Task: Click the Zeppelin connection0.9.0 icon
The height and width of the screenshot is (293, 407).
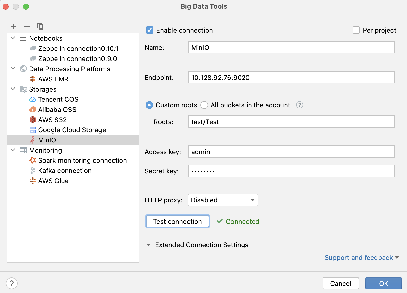Action: click(x=33, y=58)
